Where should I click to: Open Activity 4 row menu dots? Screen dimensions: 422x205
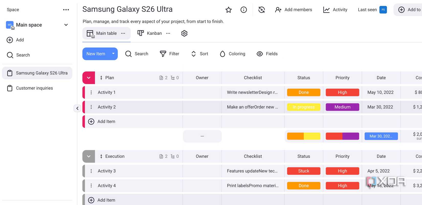point(91,186)
